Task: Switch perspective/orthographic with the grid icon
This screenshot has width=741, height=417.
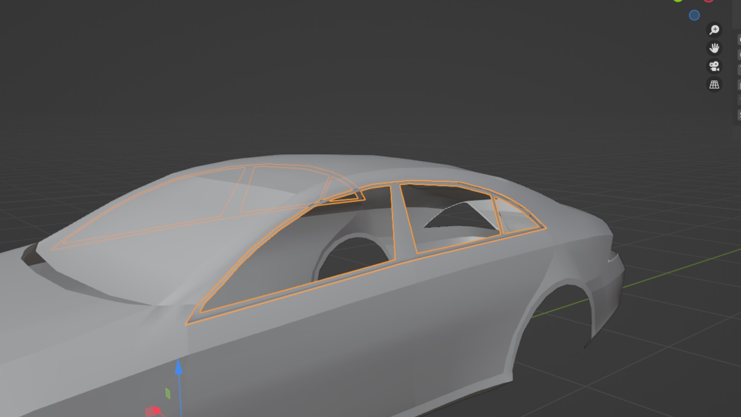Action: [x=714, y=85]
